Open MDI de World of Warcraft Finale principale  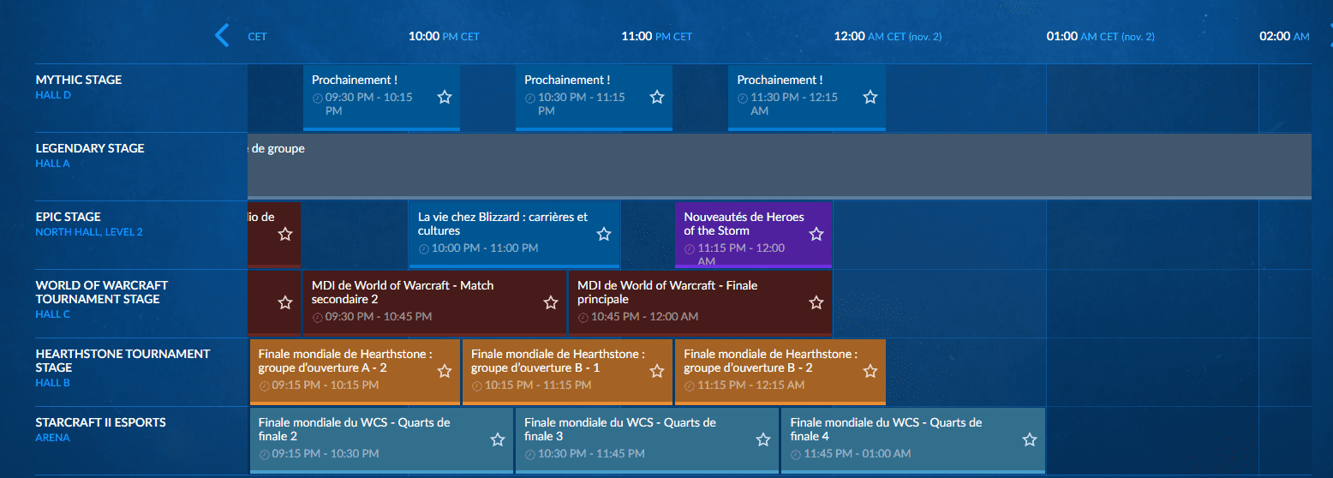tap(667, 292)
